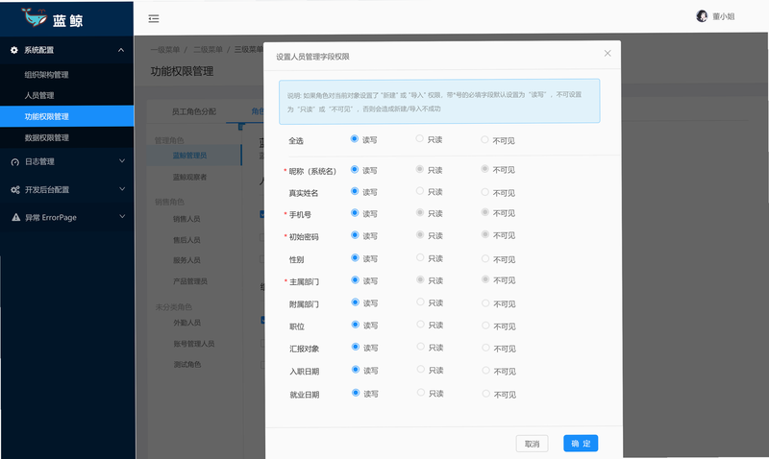Toggle sidebar with the hamburger menu icon
Screen dimensions: 769x459
[154, 18]
